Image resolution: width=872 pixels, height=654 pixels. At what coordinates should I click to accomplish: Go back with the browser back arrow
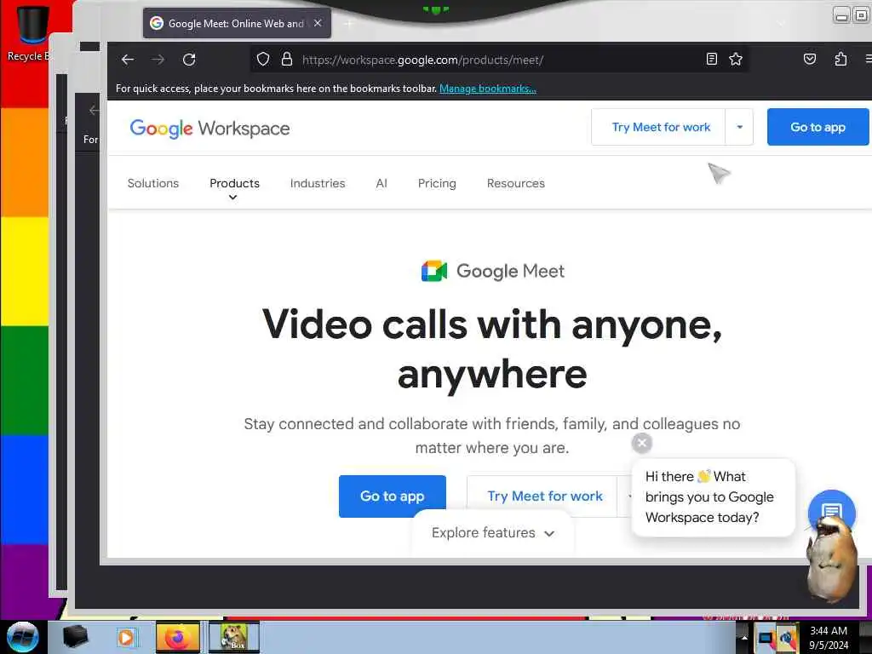(x=128, y=60)
